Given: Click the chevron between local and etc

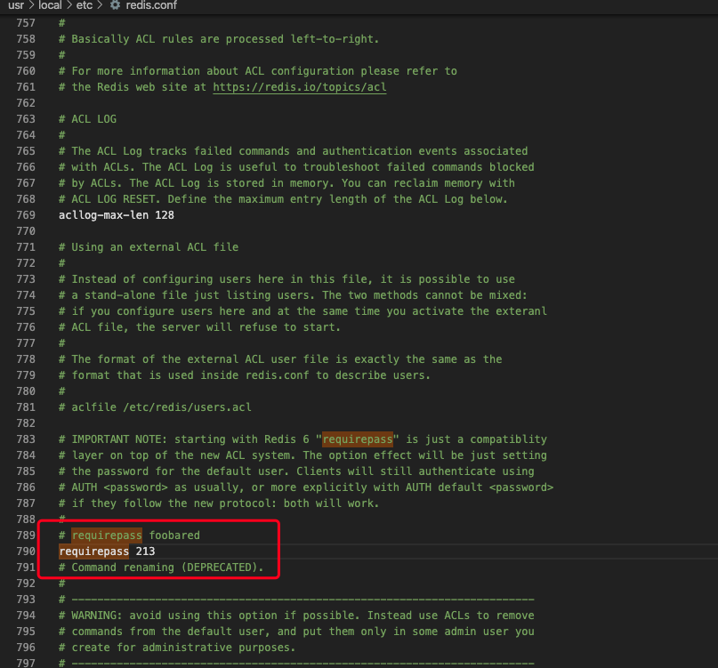Looking at the screenshot, I should tap(68, 5).
